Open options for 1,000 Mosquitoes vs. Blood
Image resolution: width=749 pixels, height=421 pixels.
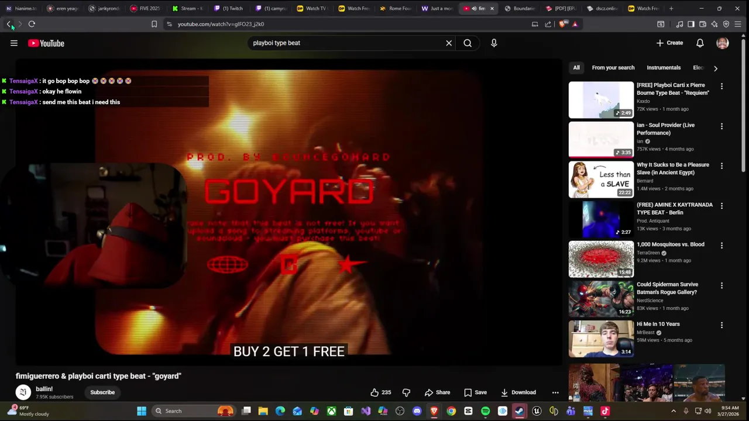point(721,245)
